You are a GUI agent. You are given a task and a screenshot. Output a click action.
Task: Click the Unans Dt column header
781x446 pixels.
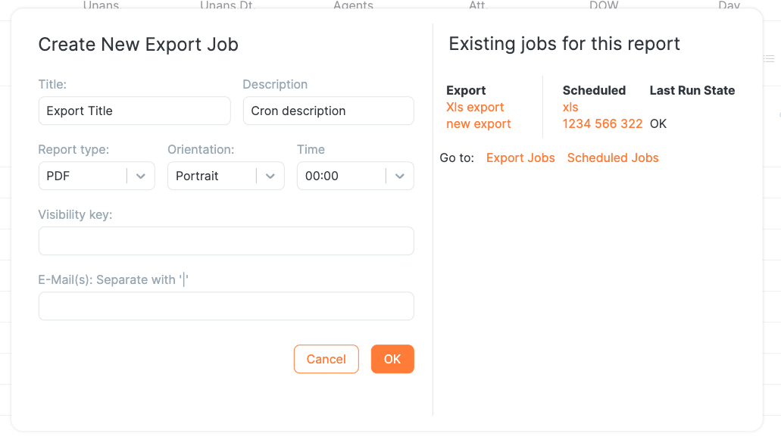[226, 6]
